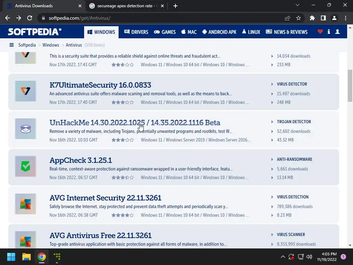The width and height of the screenshot is (353, 265).
Task: Click the page vertical scrollbar thumb
Action: [350, 86]
